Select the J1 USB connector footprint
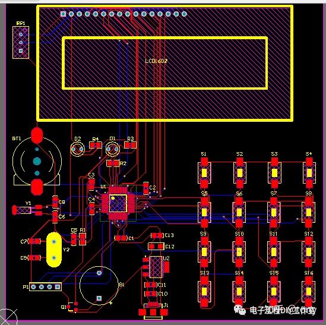Viewport: 326px width, 325px height. coord(153,310)
